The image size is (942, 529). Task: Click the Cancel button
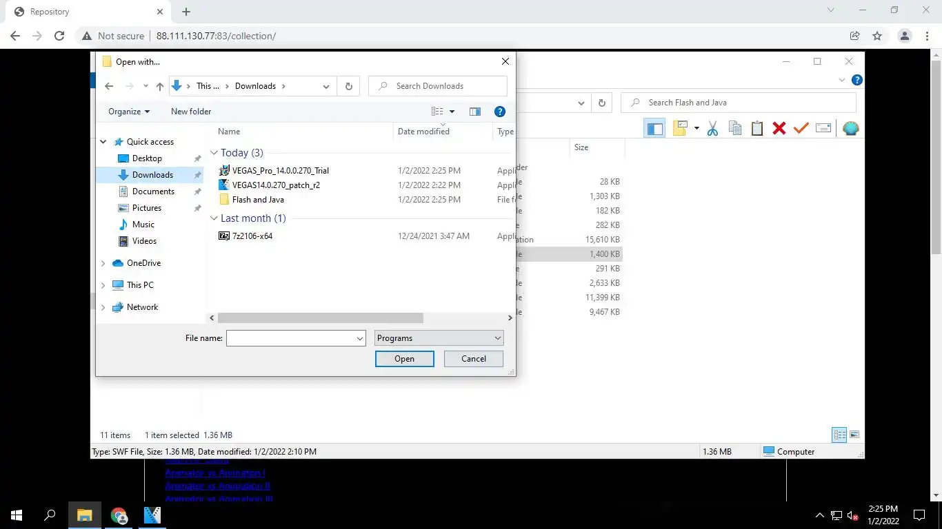pyautogui.click(x=473, y=359)
